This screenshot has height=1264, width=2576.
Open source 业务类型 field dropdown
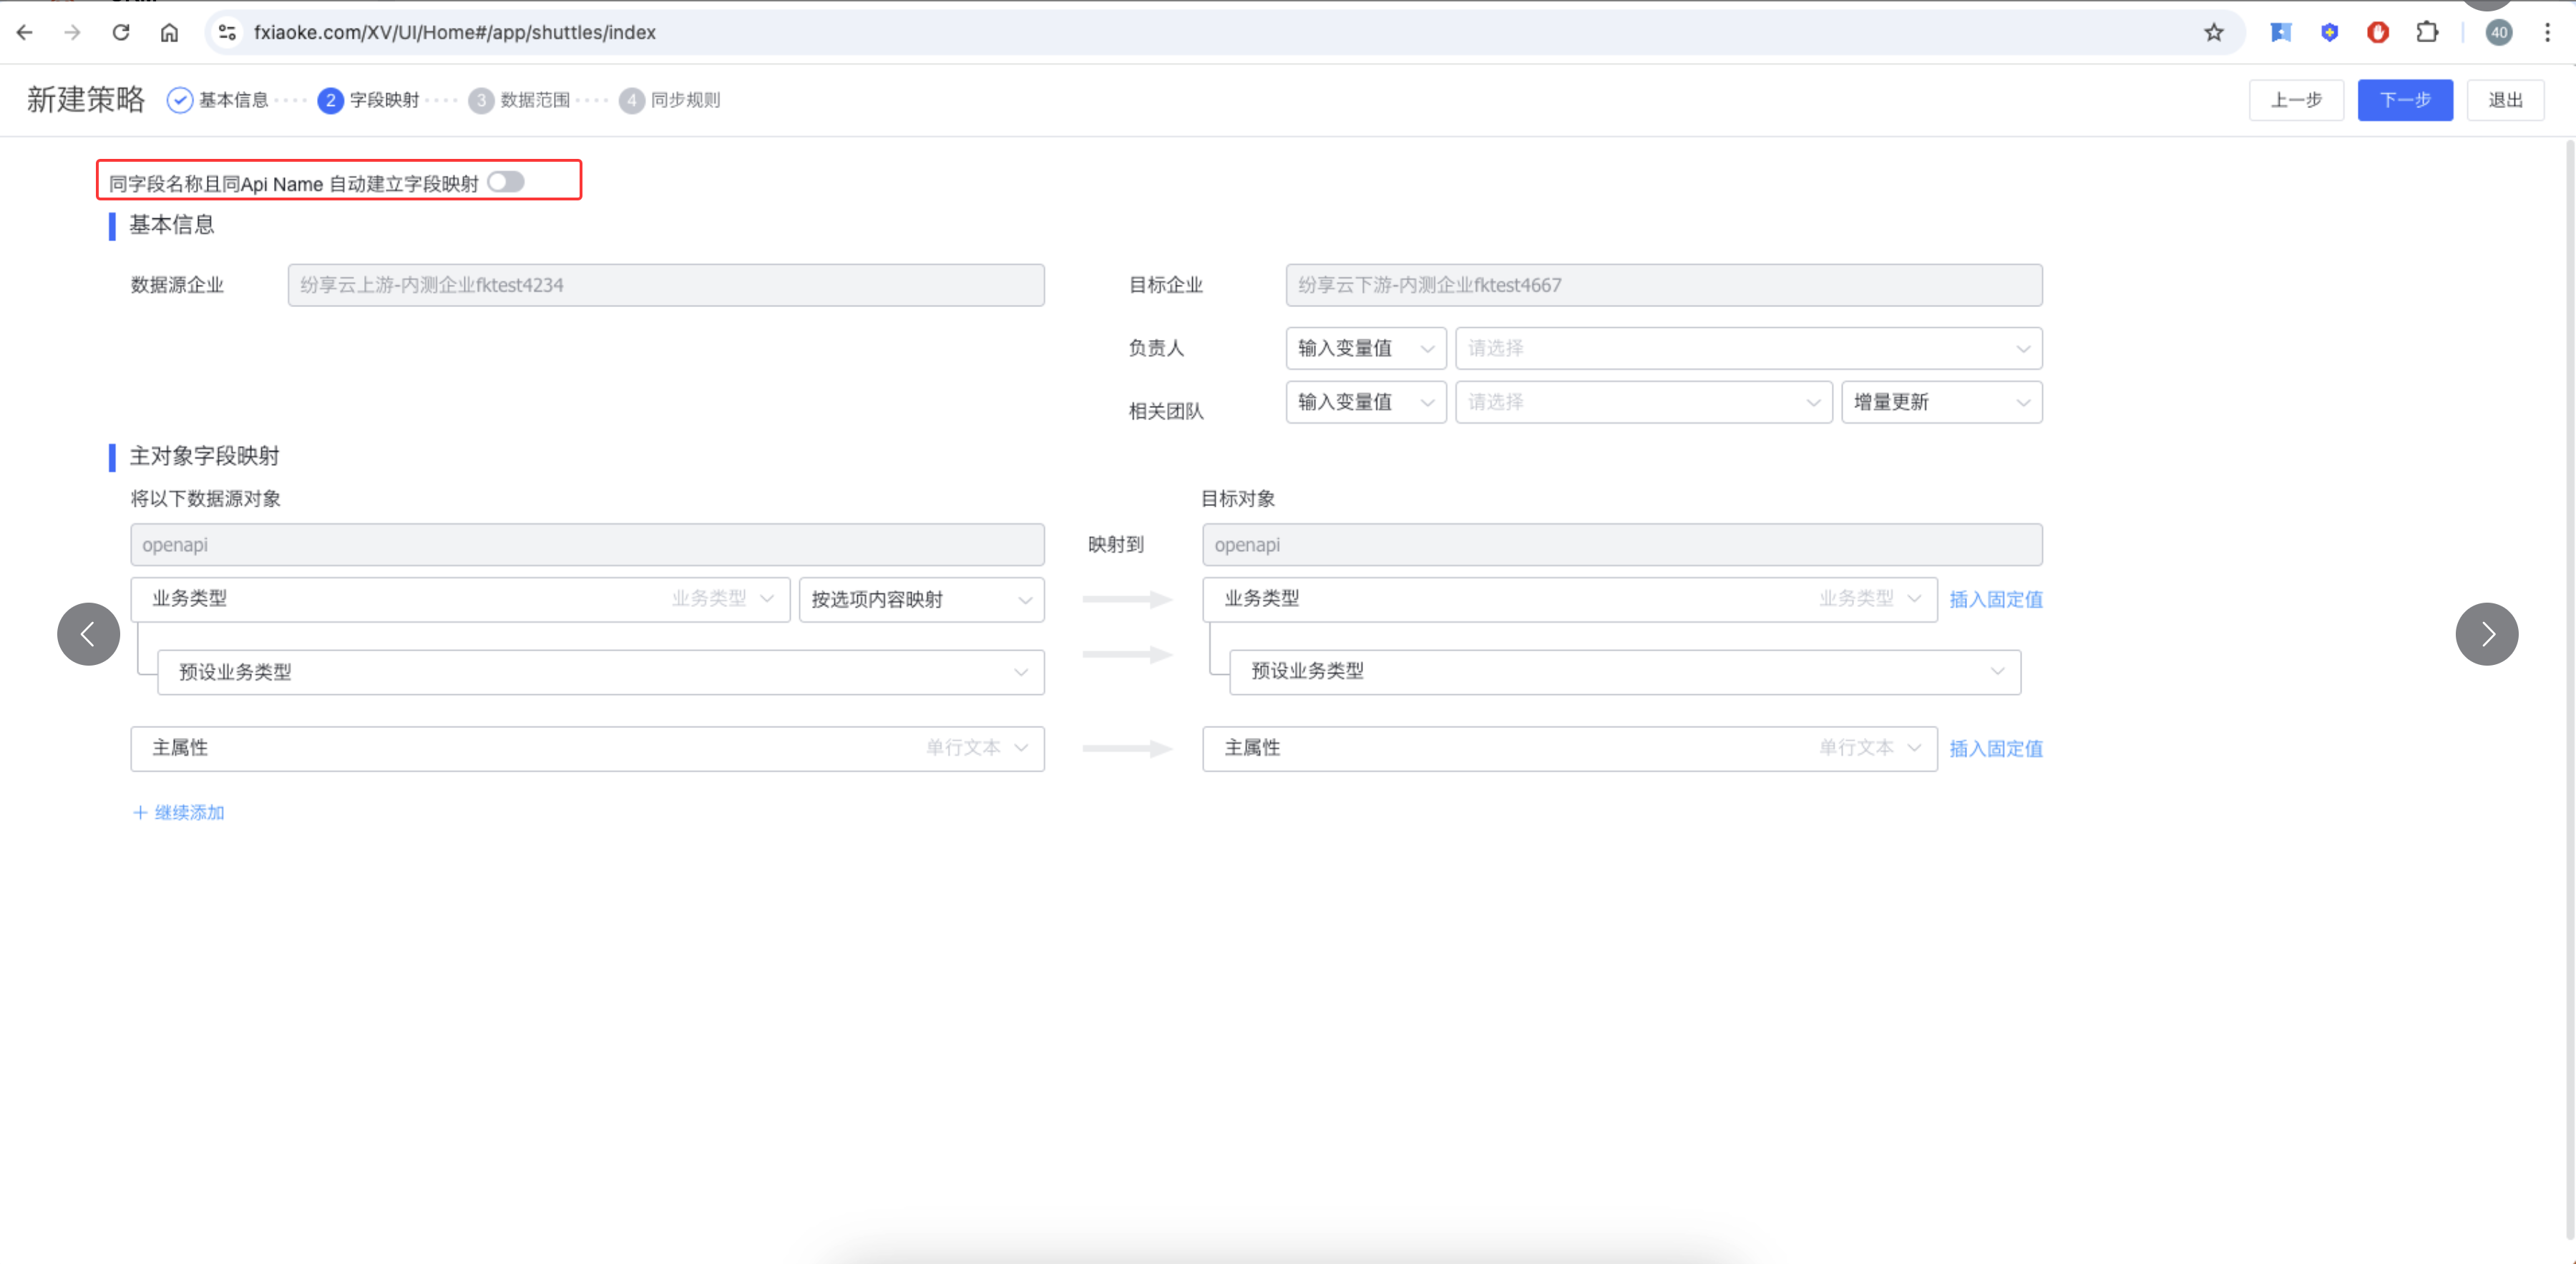tap(460, 599)
